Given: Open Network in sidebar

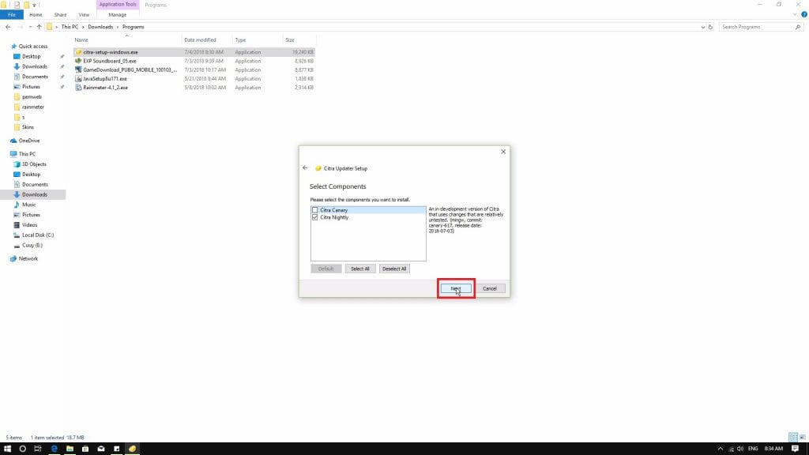Looking at the screenshot, I should pos(28,258).
